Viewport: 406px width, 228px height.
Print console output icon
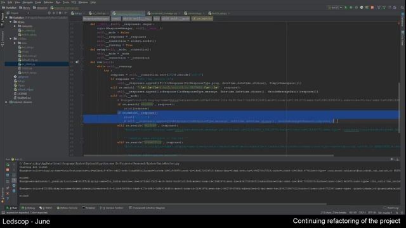(x=14, y=186)
